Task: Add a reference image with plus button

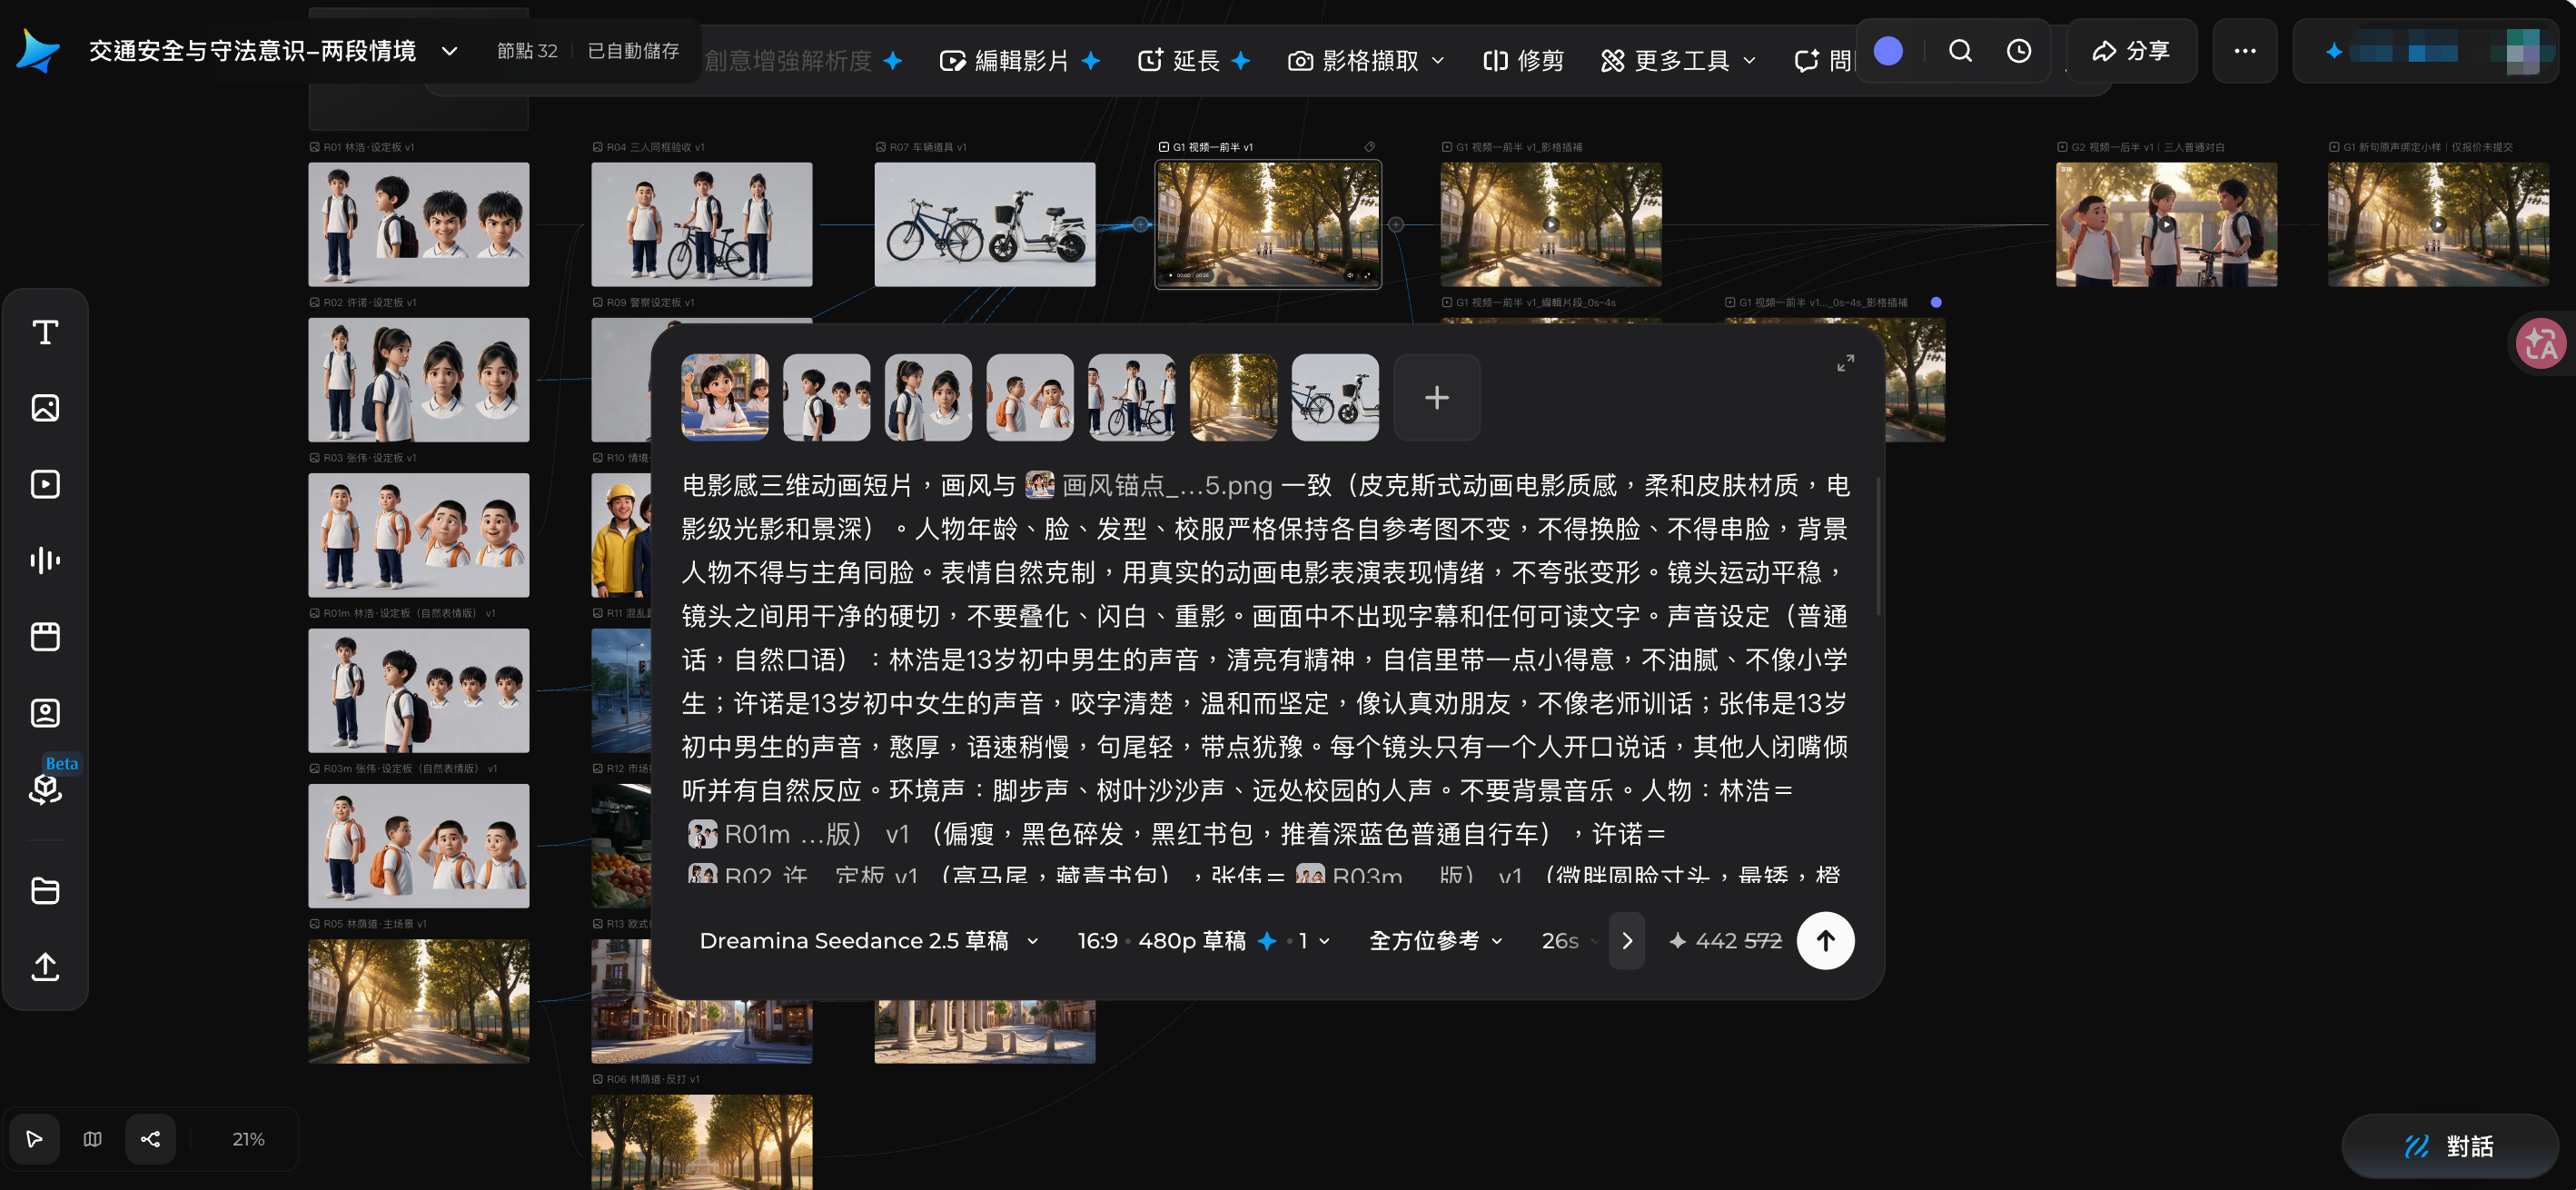Action: coord(1436,397)
